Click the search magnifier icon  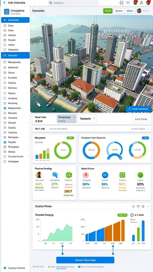coord(51,3)
